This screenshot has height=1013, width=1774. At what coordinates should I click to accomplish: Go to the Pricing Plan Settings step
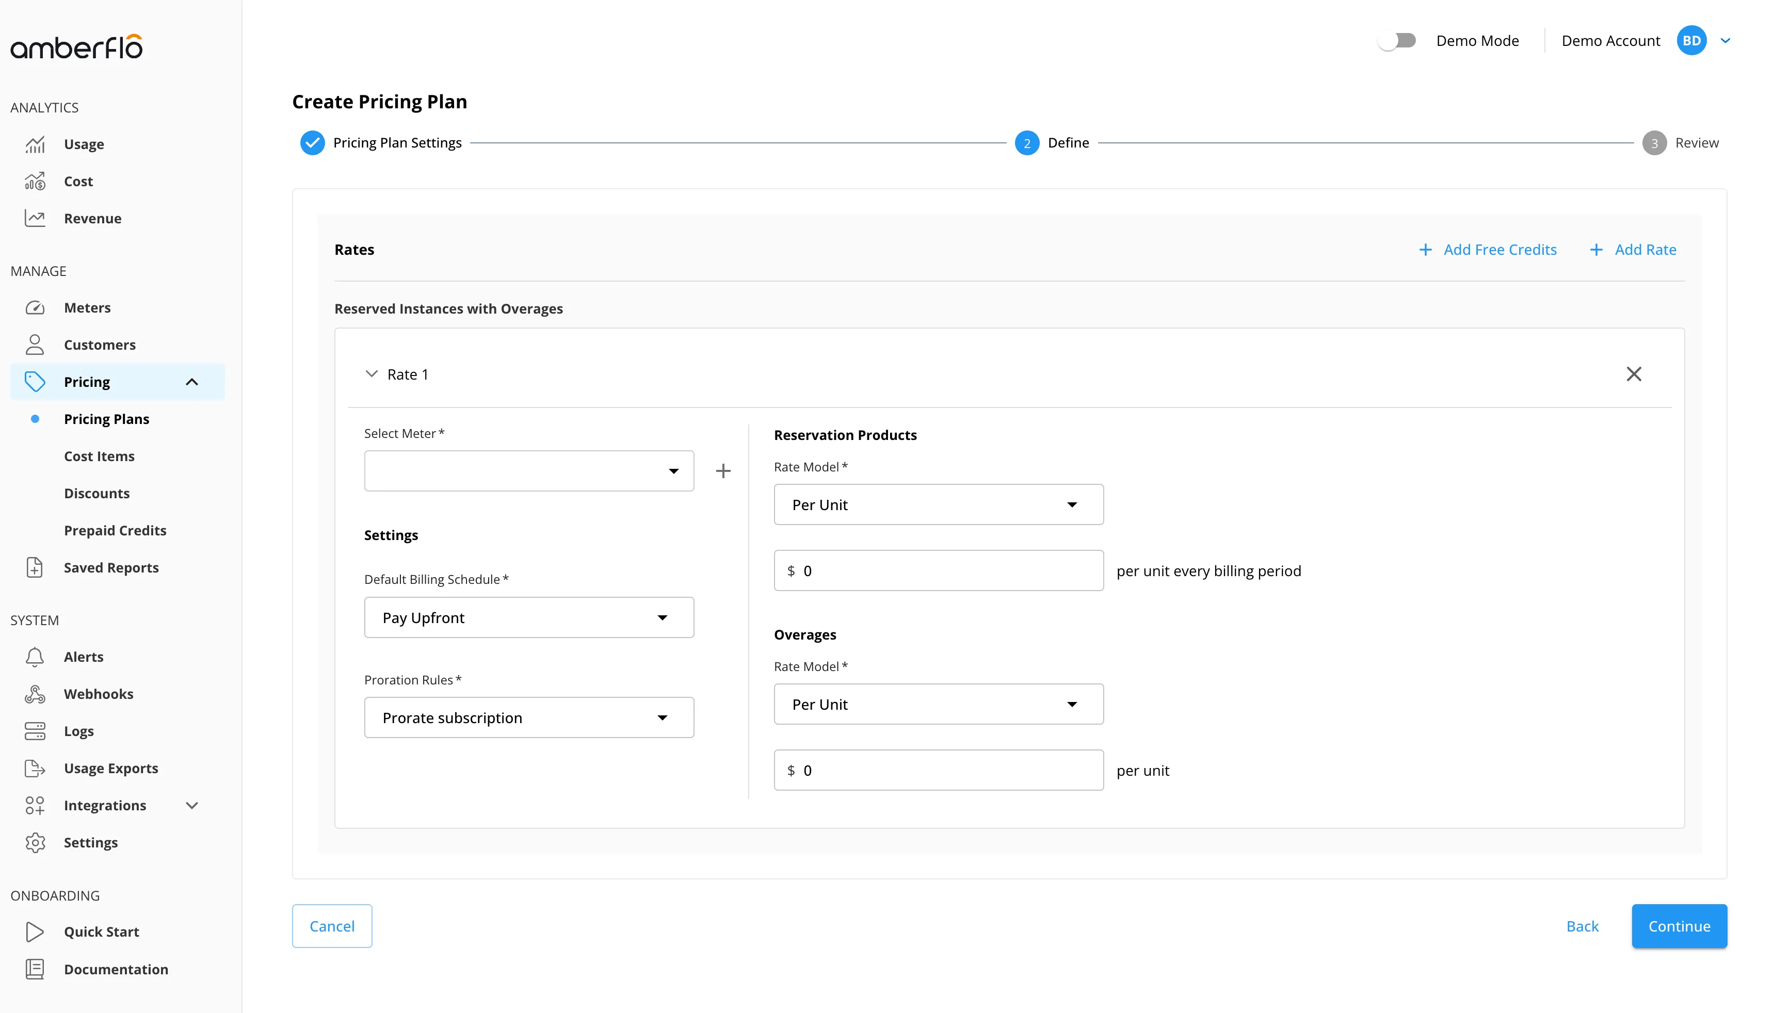(381, 143)
